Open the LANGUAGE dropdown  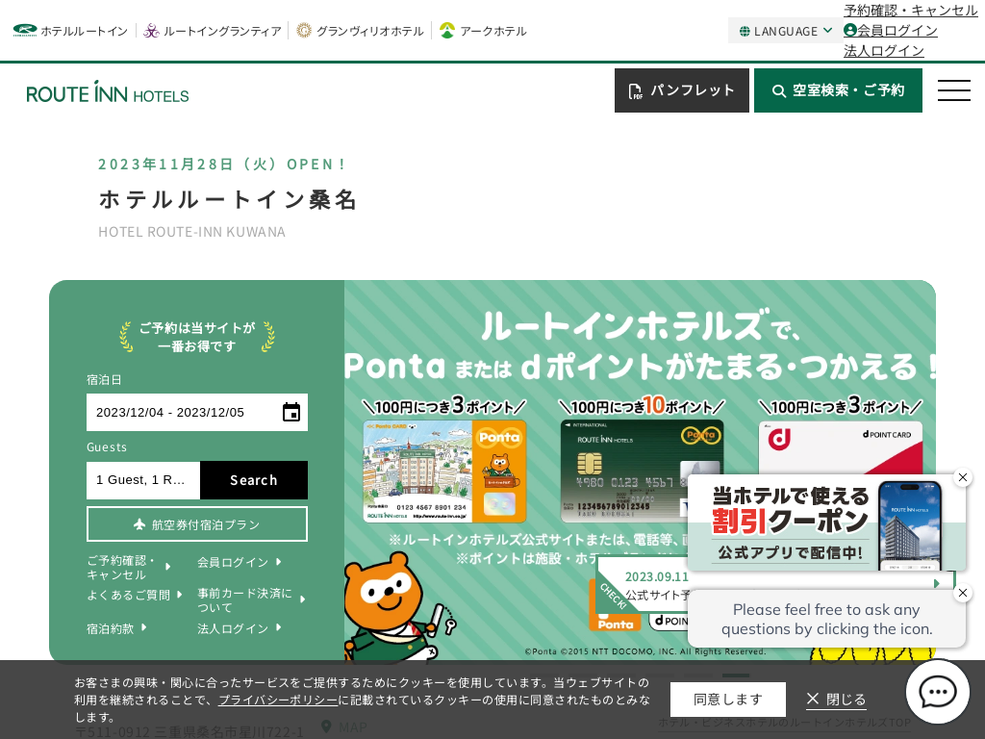[x=785, y=31]
